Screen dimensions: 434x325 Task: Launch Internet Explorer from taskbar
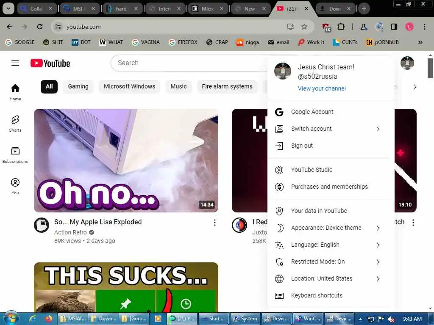[32, 319]
